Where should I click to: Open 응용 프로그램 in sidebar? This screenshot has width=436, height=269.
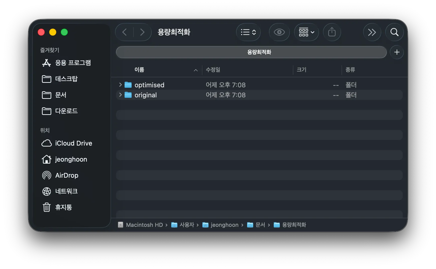(73, 63)
